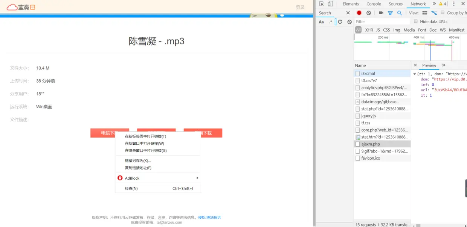Image resolution: width=467 pixels, height=227 pixels.
Task: Choose 在新窗口中打开链接(W) from context menu
Action: pos(158,143)
